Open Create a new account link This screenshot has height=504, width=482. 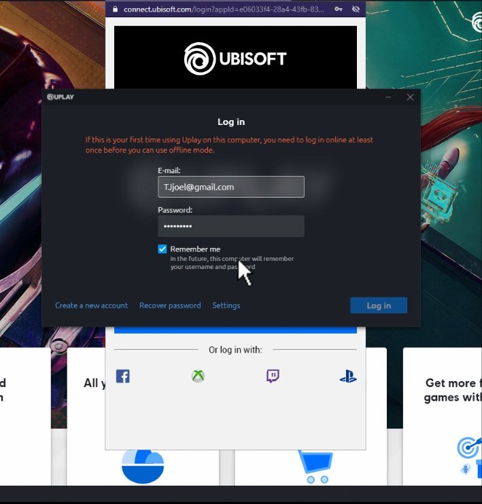pyautogui.click(x=91, y=306)
